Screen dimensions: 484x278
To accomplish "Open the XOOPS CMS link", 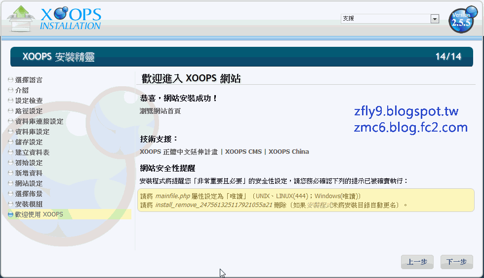I will tap(243, 152).
